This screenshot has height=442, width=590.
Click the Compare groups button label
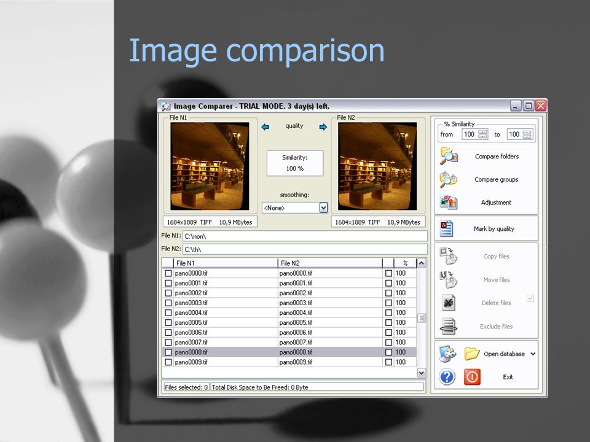point(497,180)
